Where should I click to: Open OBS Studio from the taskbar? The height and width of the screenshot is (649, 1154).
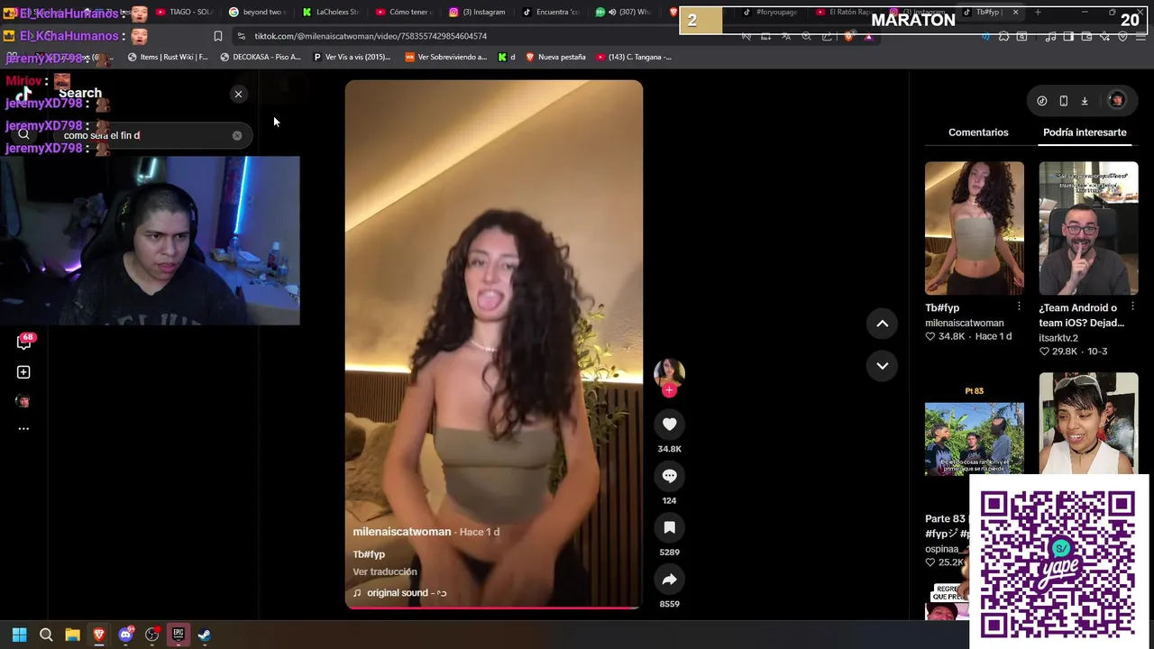pyautogui.click(x=151, y=635)
